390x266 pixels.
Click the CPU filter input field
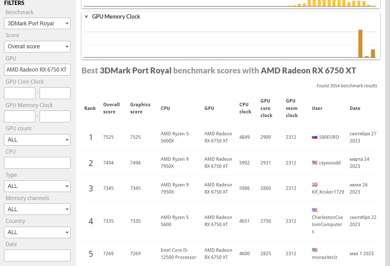tap(37, 163)
